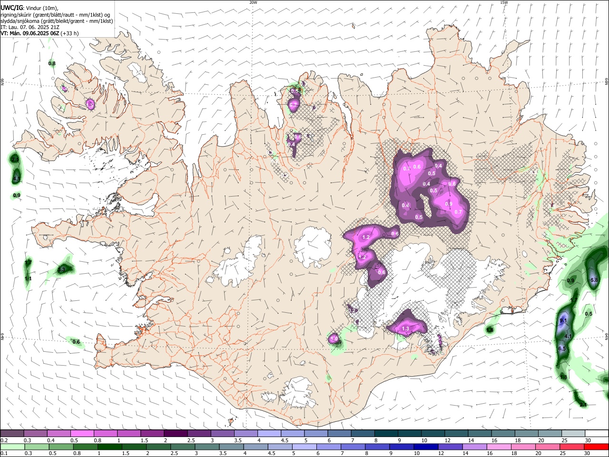Viewport: 609px width, 457px height.
Task: Select the darkest purple 2 snow legend swatch
Action: [175, 434]
